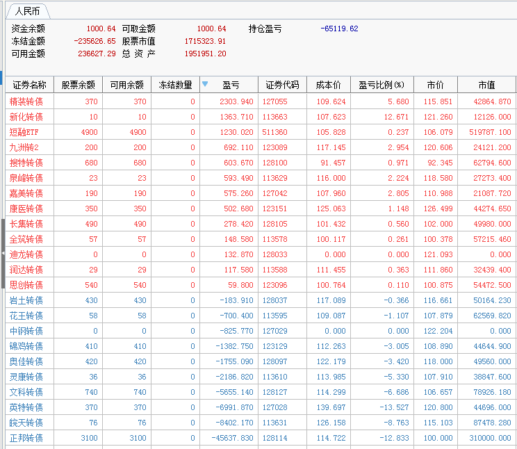Sort by the 股票余额 column header

[x=78, y=85]
